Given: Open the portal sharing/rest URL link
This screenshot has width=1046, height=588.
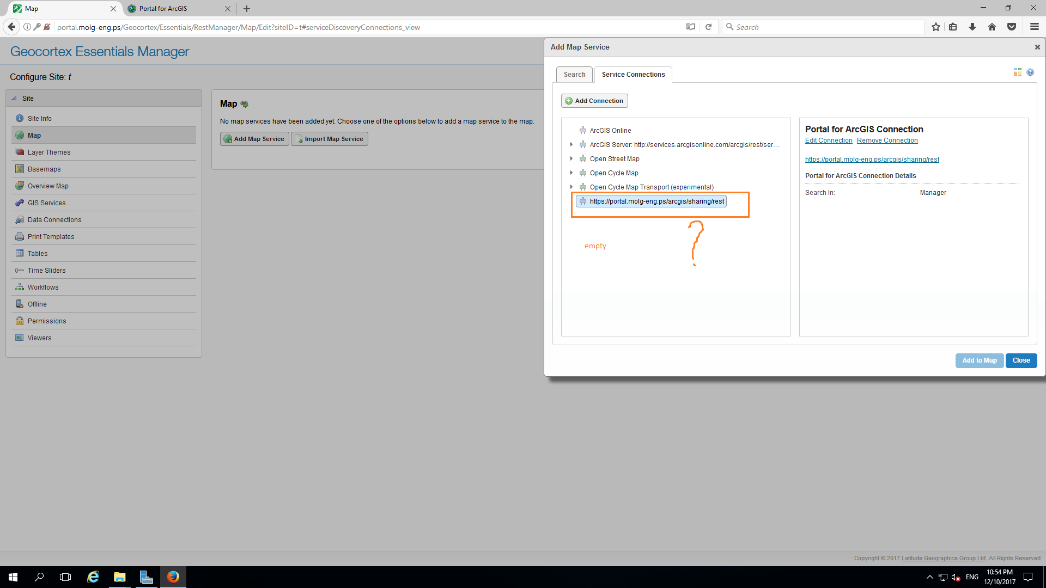Looking at the screenshot, I should 872,160.
